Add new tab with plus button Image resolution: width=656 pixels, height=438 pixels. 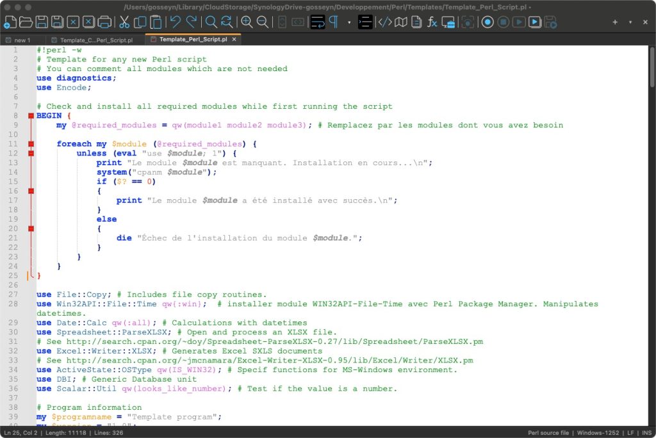[x=615, y=22]
